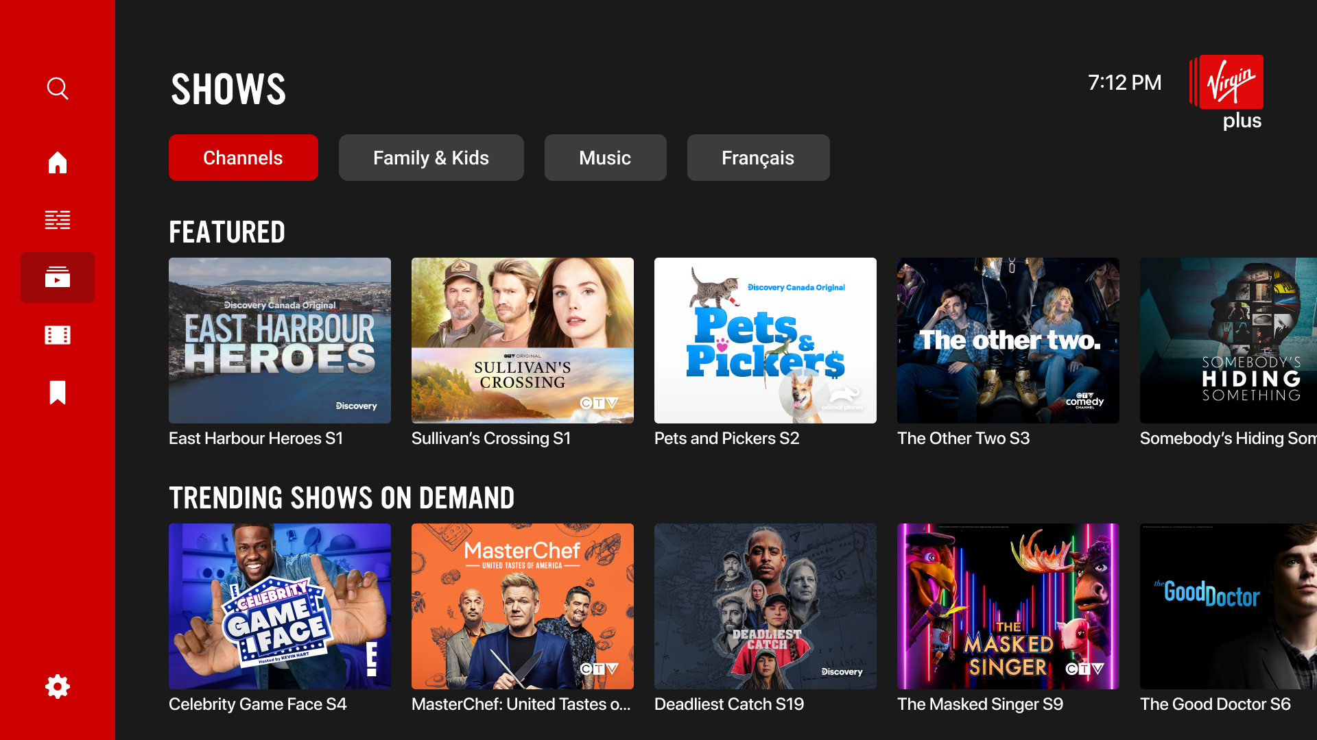Open the Français category

[758, 158]
